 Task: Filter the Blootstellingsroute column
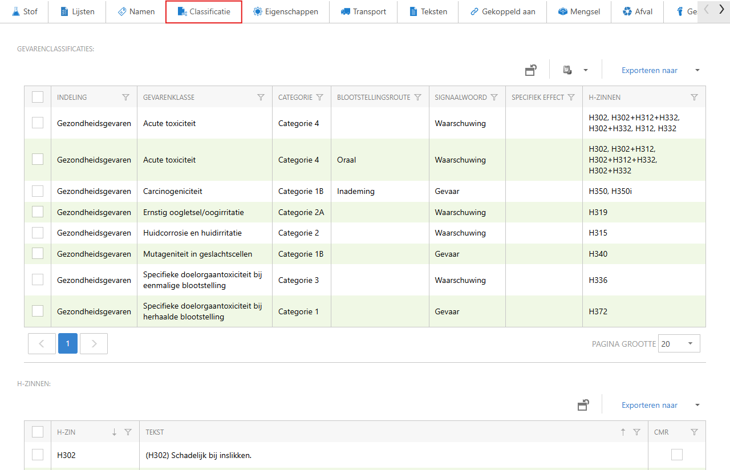tap(417, 98)
